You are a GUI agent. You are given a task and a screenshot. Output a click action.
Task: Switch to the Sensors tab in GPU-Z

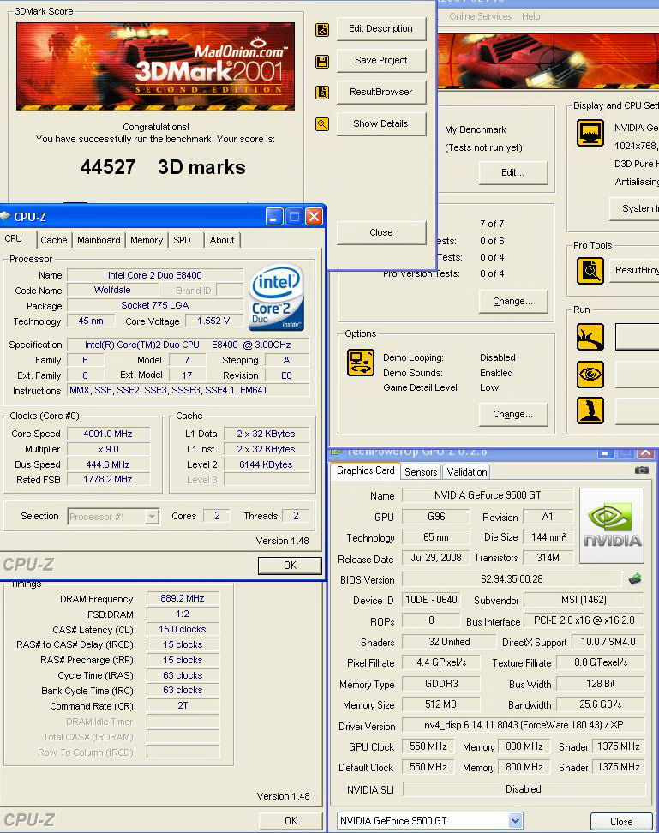point(421,471)
